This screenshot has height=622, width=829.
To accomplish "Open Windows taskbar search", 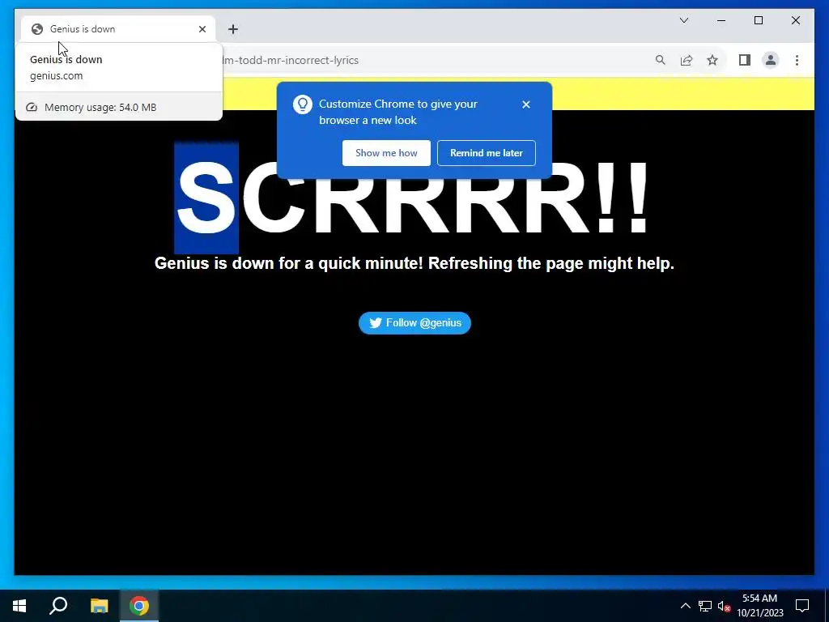I will (x=58, y=606).
